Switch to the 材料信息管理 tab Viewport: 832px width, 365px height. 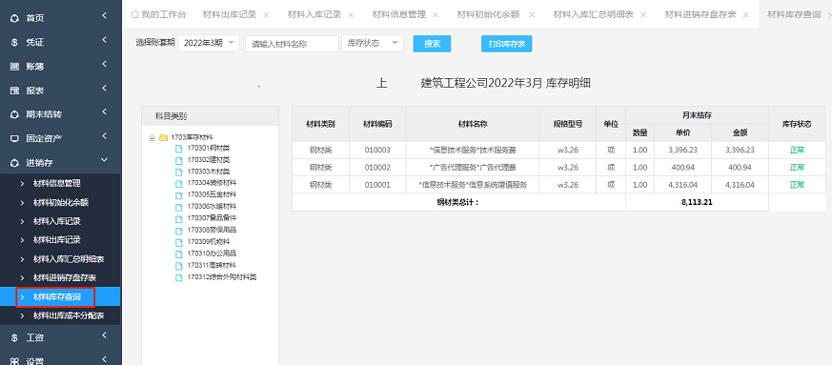(x=399, y=15)
